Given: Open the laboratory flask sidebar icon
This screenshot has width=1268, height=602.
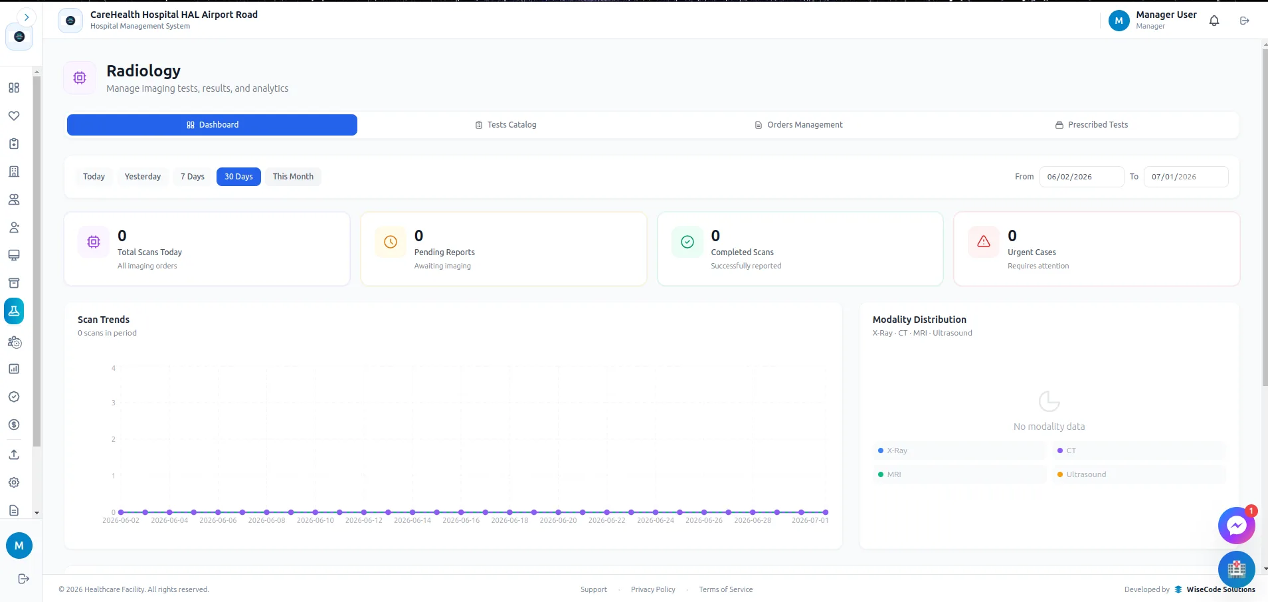Looking at the screenshot, I should click(14, 311).
